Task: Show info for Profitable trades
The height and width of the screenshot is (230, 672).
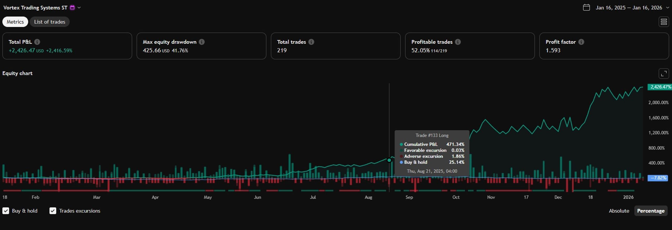Action: tap(458, 42)
